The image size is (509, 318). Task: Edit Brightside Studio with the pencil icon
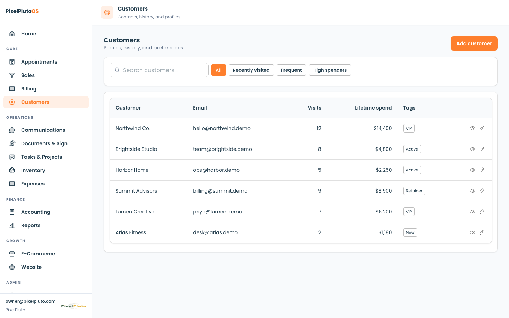[482, 149]
